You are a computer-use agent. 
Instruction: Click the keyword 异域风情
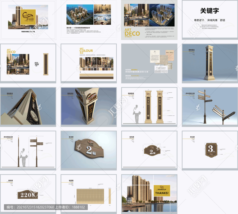coord(212,20)
